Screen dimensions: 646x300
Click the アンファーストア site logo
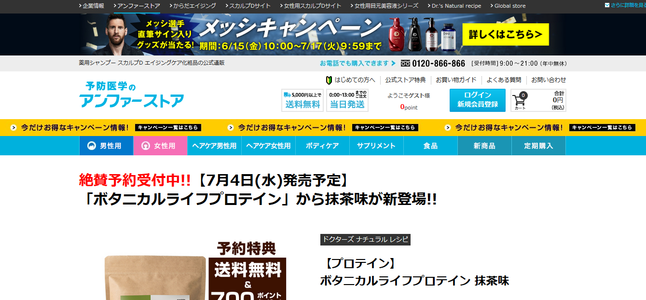(132, 95)
